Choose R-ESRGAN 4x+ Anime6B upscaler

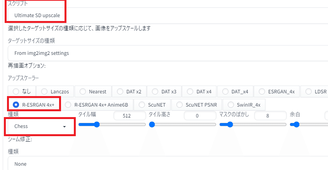(x=97, y=105)
